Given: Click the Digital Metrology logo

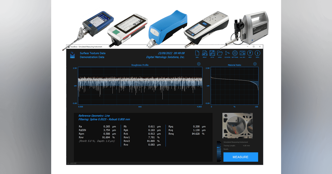Looking at the screenshot, I should 73,55.
